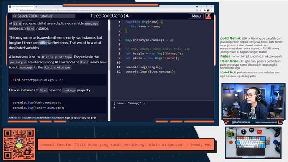Open the user avatar next to Menu

click(208, 16)
